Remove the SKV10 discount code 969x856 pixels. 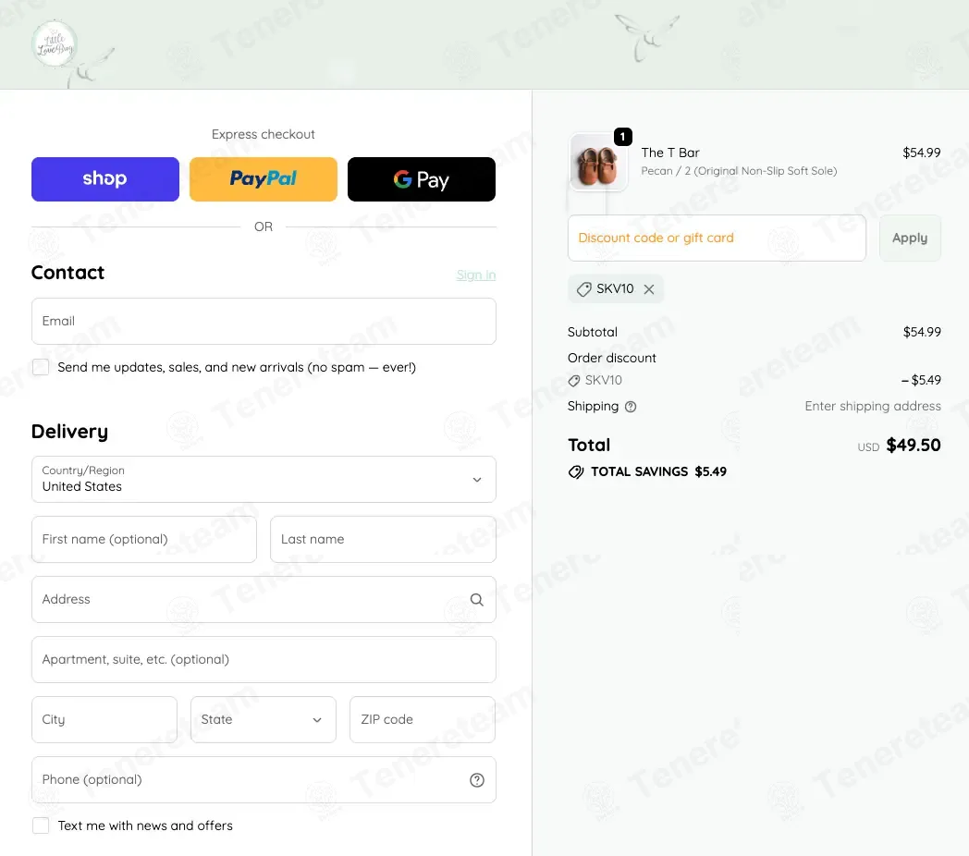coord(649,289)
